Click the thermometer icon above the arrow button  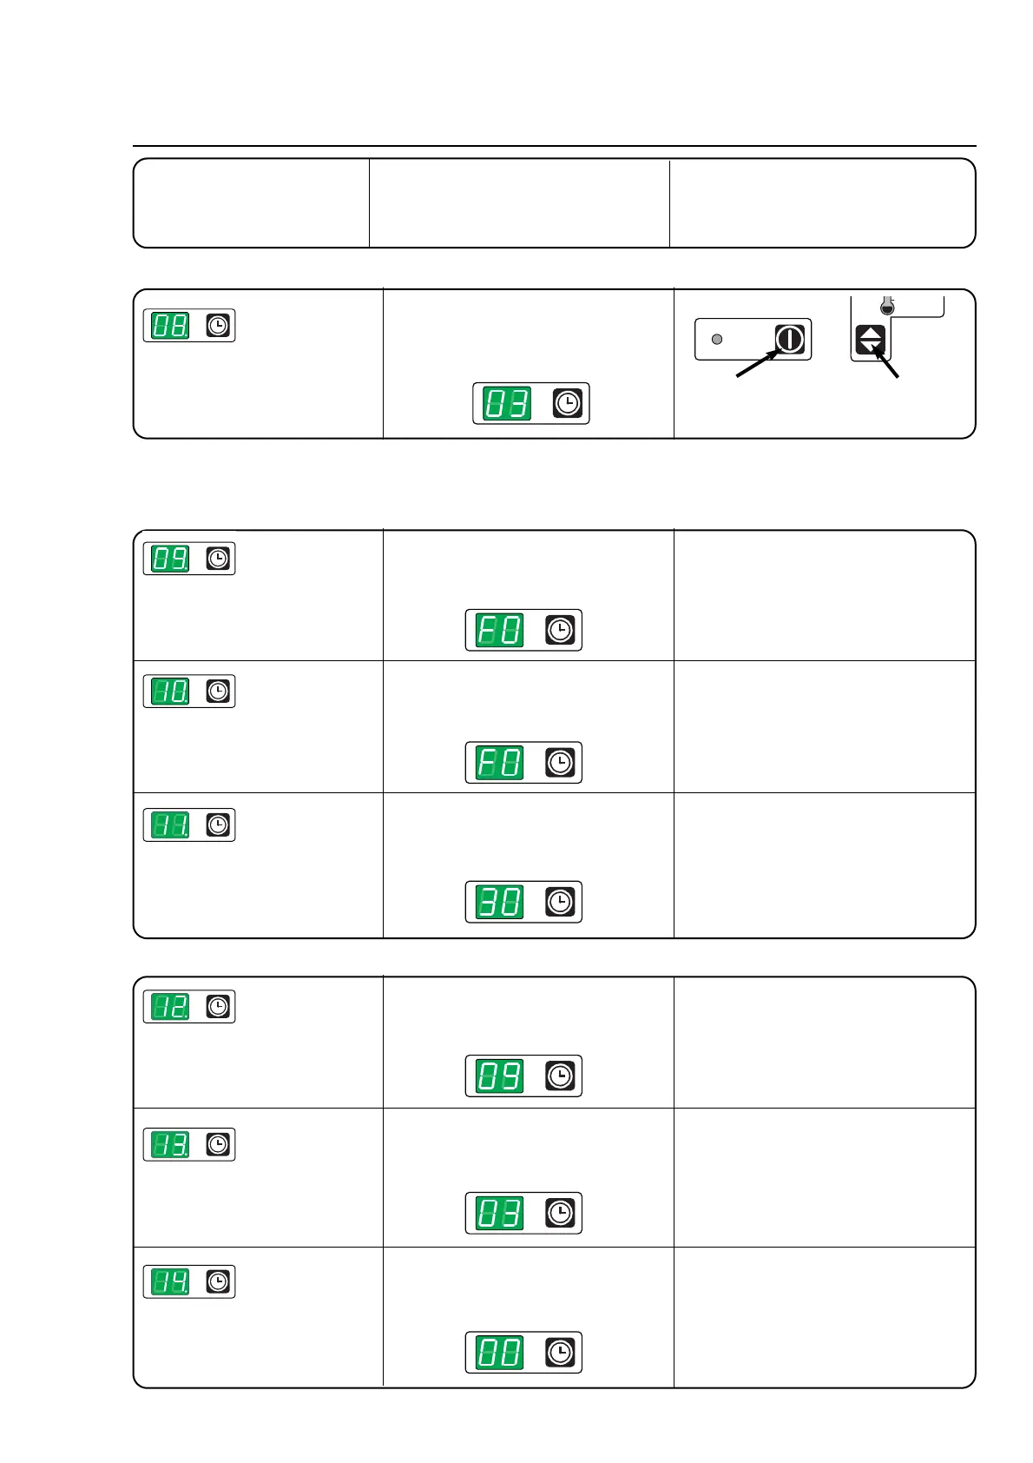886,306
